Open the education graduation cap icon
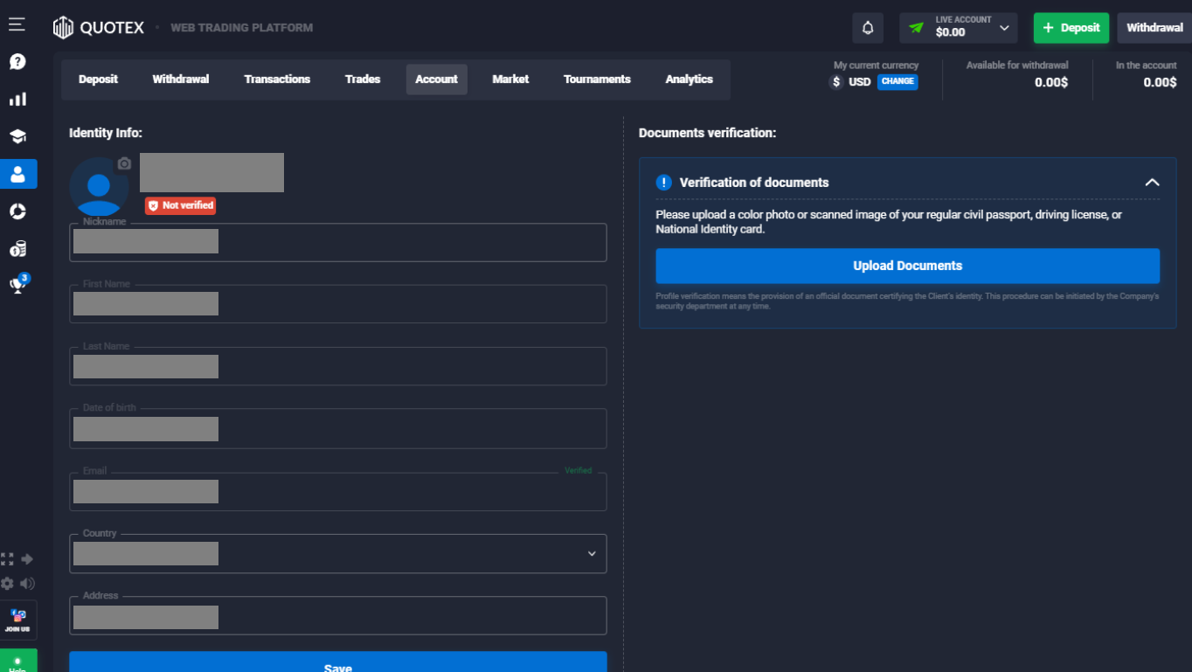Image resolution: width=1192 pixels, height=672 pixels. [17, 136]
